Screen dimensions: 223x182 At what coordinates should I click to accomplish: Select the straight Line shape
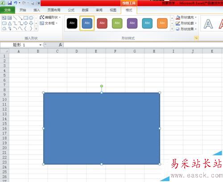point(15,18)
